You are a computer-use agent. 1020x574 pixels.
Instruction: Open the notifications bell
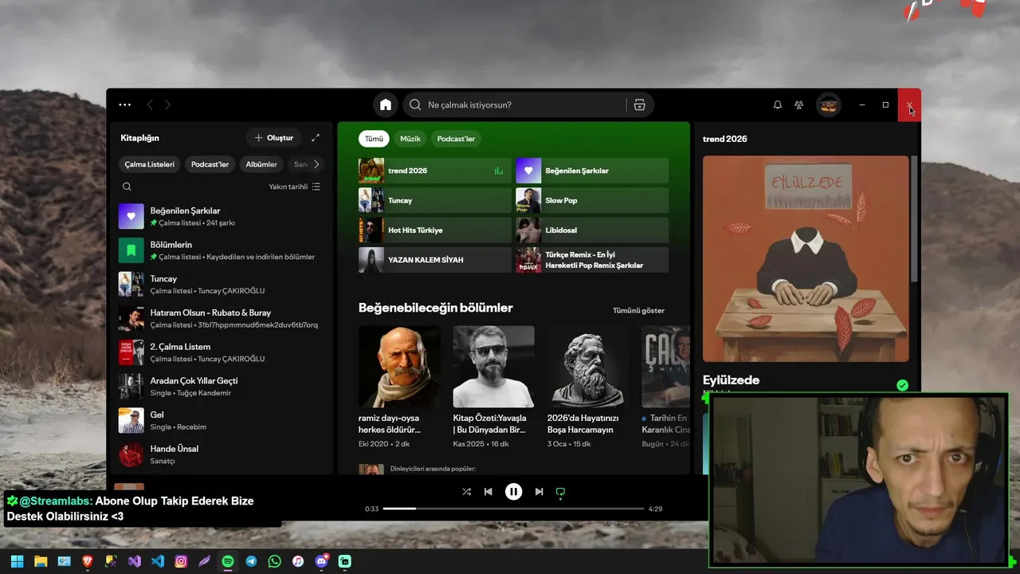[x=778, y=104]
